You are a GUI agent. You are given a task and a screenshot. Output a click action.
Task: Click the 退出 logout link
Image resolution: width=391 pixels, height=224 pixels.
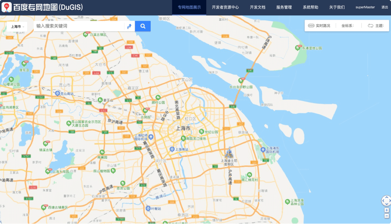(385, 7)
